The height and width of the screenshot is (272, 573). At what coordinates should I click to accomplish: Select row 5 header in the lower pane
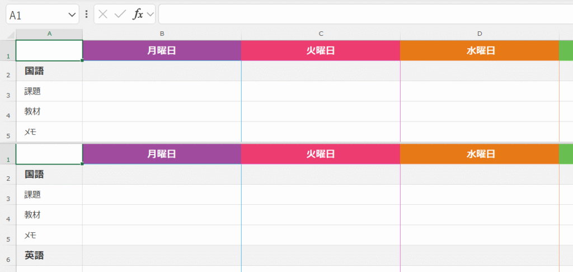[x=8, y=235]
